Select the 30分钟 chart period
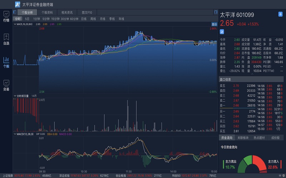Image resolution: width=286 pixels, height=178 pixels. [x=65, y=19]
